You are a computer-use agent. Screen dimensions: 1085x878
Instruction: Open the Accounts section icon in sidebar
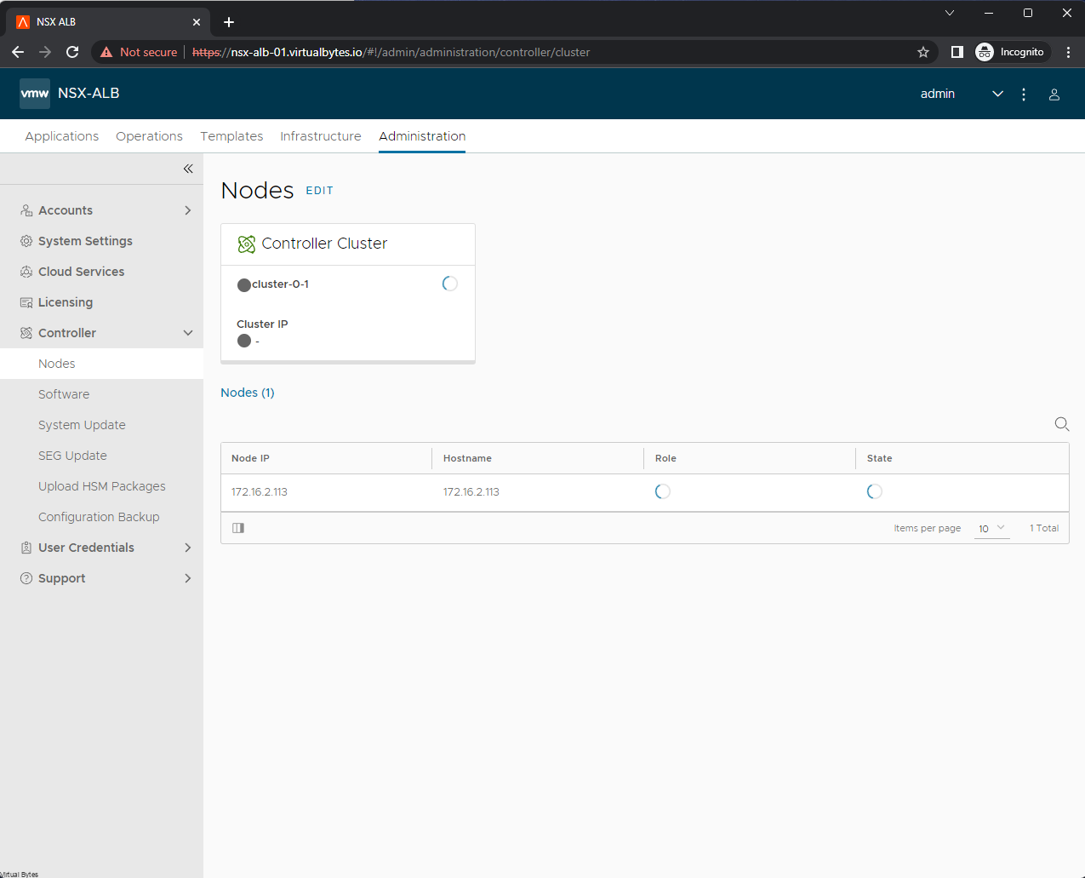pyautogui.click(x=26, y=209)
